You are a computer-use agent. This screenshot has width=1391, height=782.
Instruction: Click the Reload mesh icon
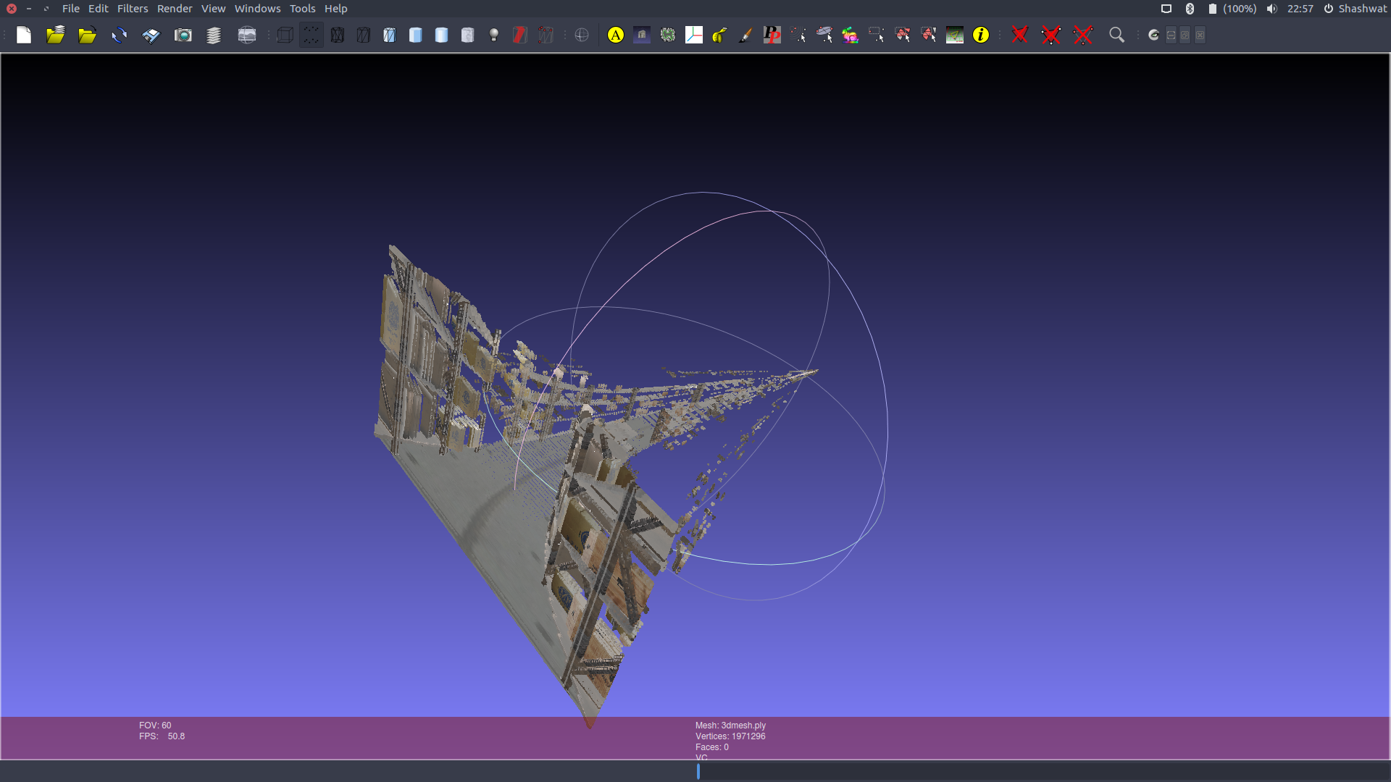tap(120, 35)
